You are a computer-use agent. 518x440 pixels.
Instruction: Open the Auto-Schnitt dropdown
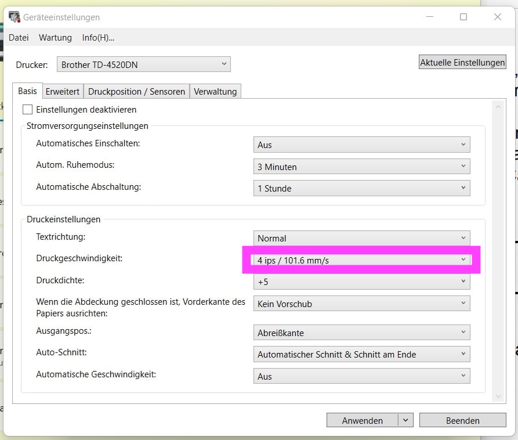pyautogui.click(x=362, y=354)
